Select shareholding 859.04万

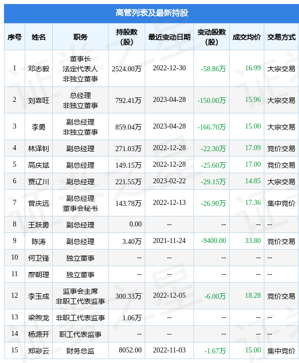tap(129, 127)
